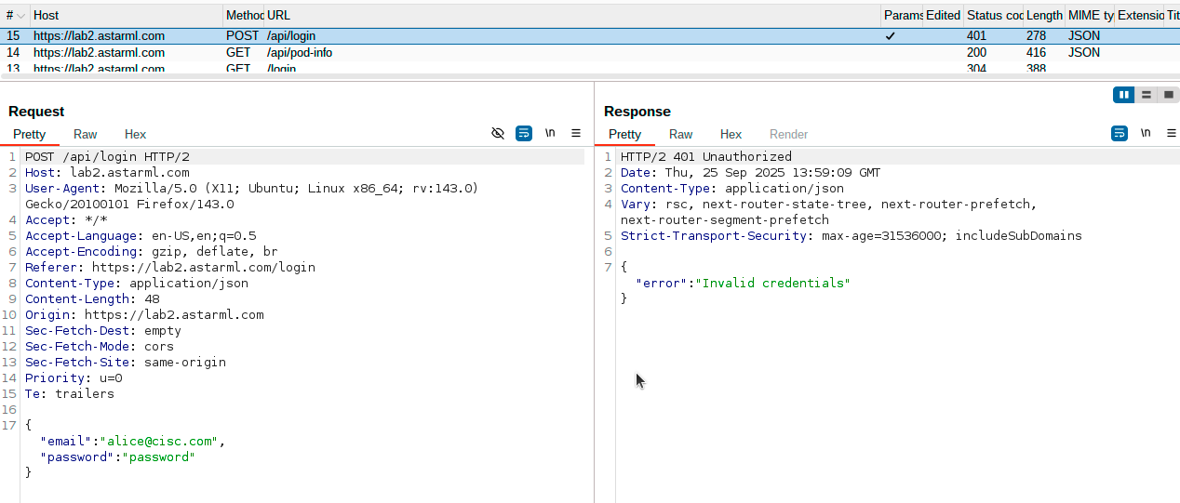Sort history by the # column
1180x503 pixels.
point(13,16)
